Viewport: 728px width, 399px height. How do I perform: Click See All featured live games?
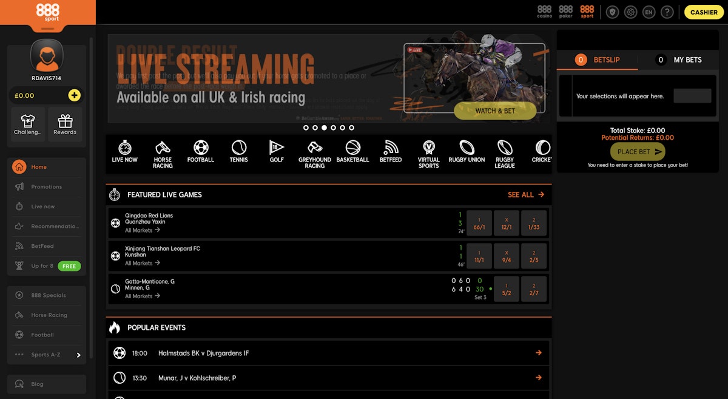[525, 195]
